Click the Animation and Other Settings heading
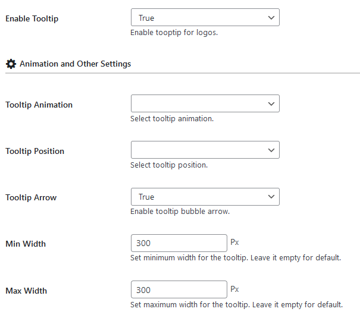The width and height of the screenshot is (360, 315). coord(75,64)
